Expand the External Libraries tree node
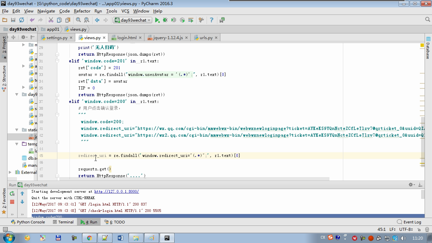 point(10,172)
